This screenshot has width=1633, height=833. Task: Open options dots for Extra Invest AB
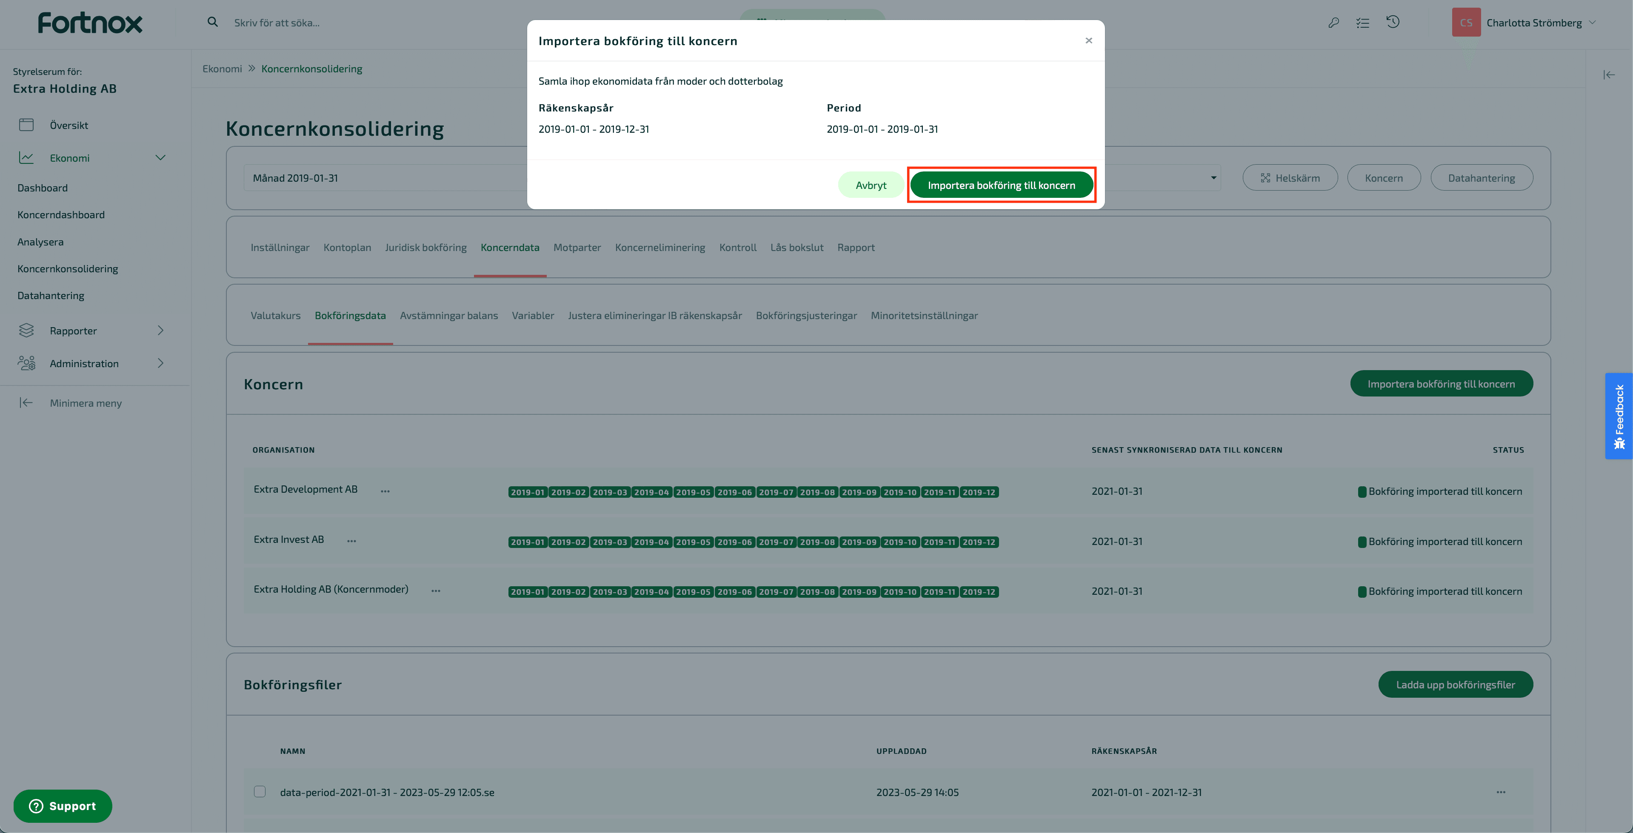pyautogui.click(x=352, y=541)
